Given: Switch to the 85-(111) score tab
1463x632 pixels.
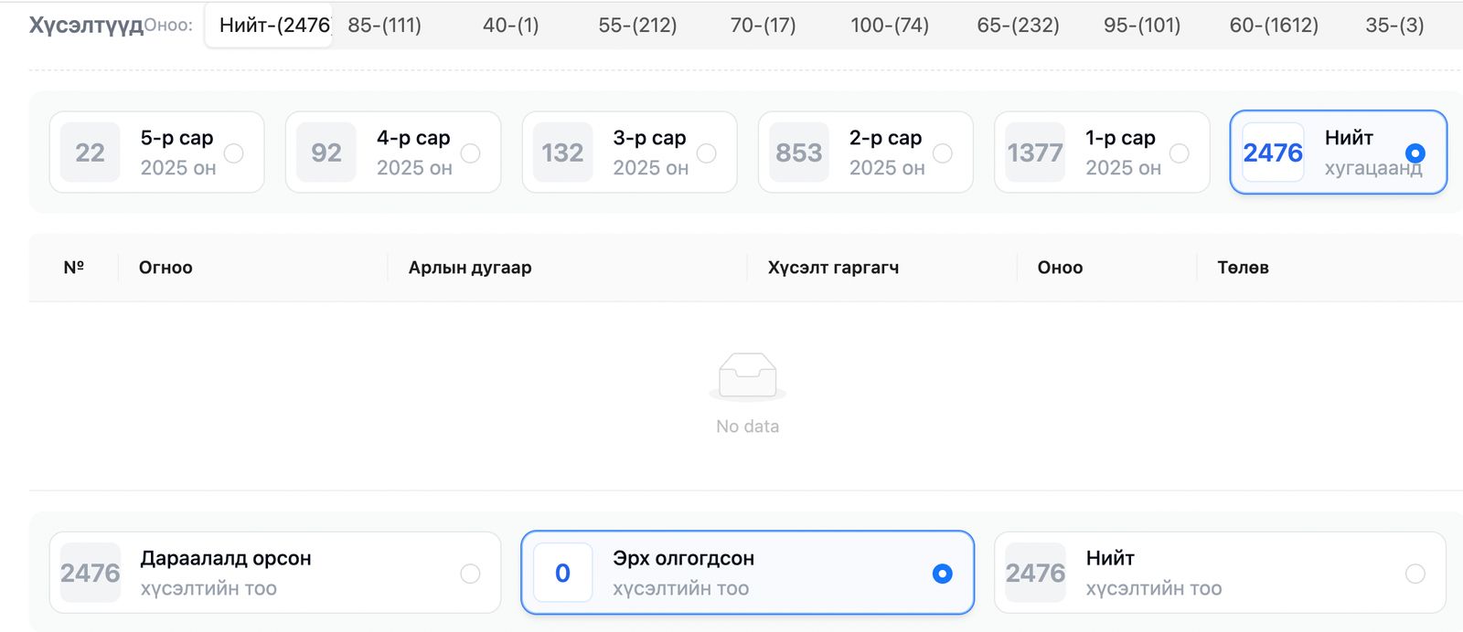Looking at the screenshot, I should coord(383,25).
